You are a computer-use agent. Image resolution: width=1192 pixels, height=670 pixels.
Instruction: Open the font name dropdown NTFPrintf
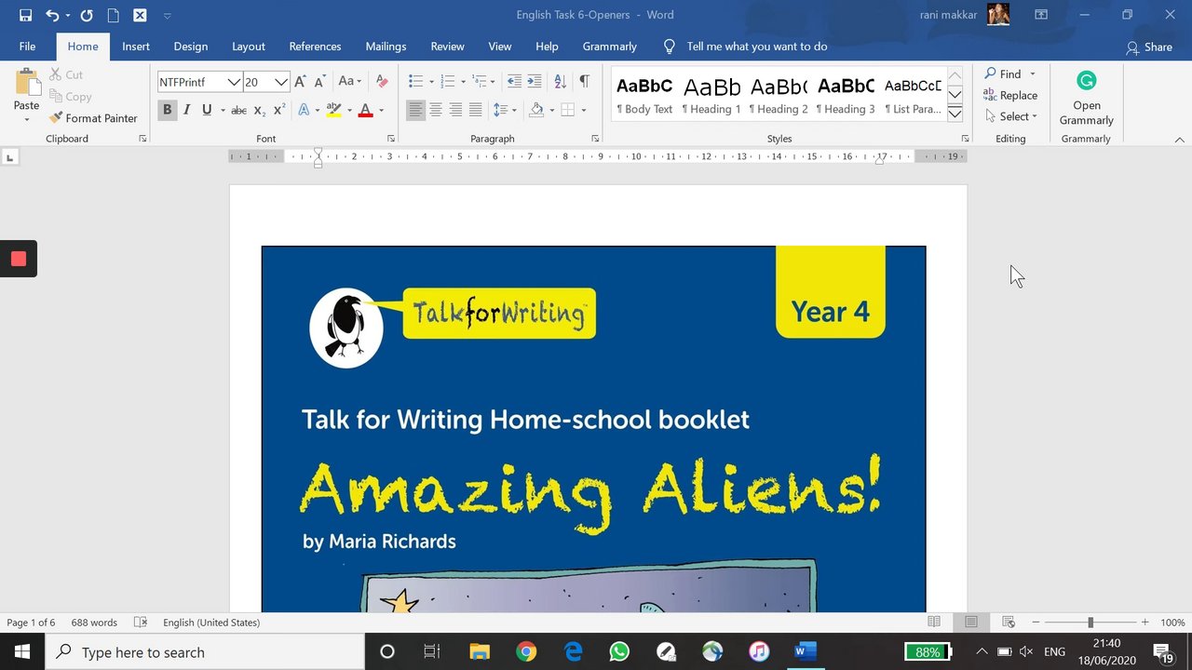click(x=234, y=82)
